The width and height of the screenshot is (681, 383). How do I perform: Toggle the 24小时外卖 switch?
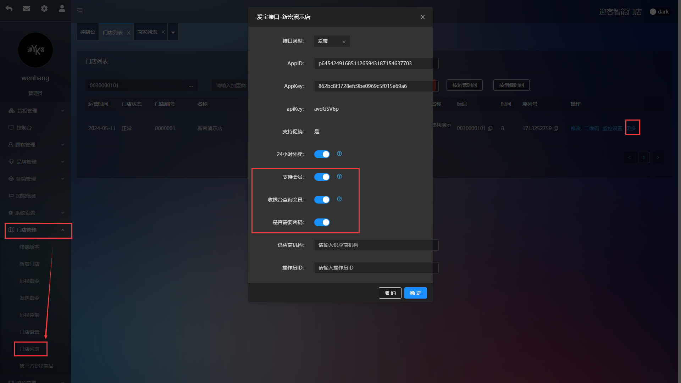pos(322,154)
